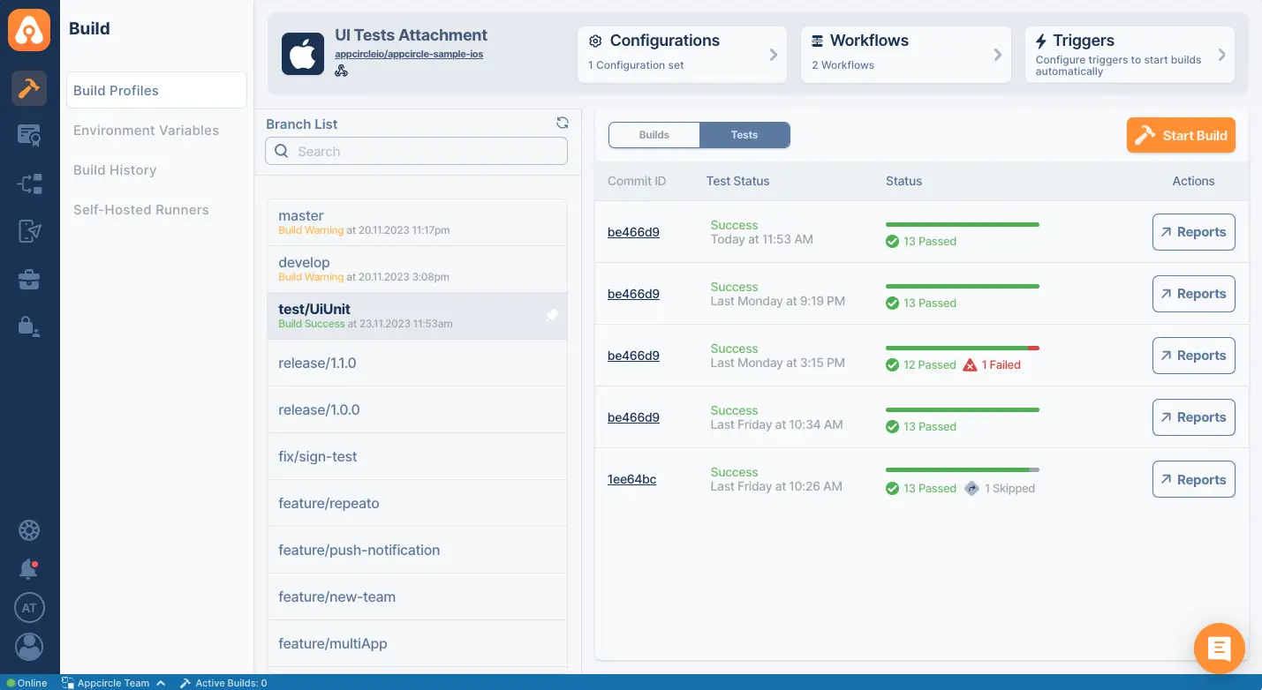Image resolution: width=1262 pixels, height=690 pixels.
Task: Click the progress bar for Today 11:53 AM
Action: [x=963, y=225]
